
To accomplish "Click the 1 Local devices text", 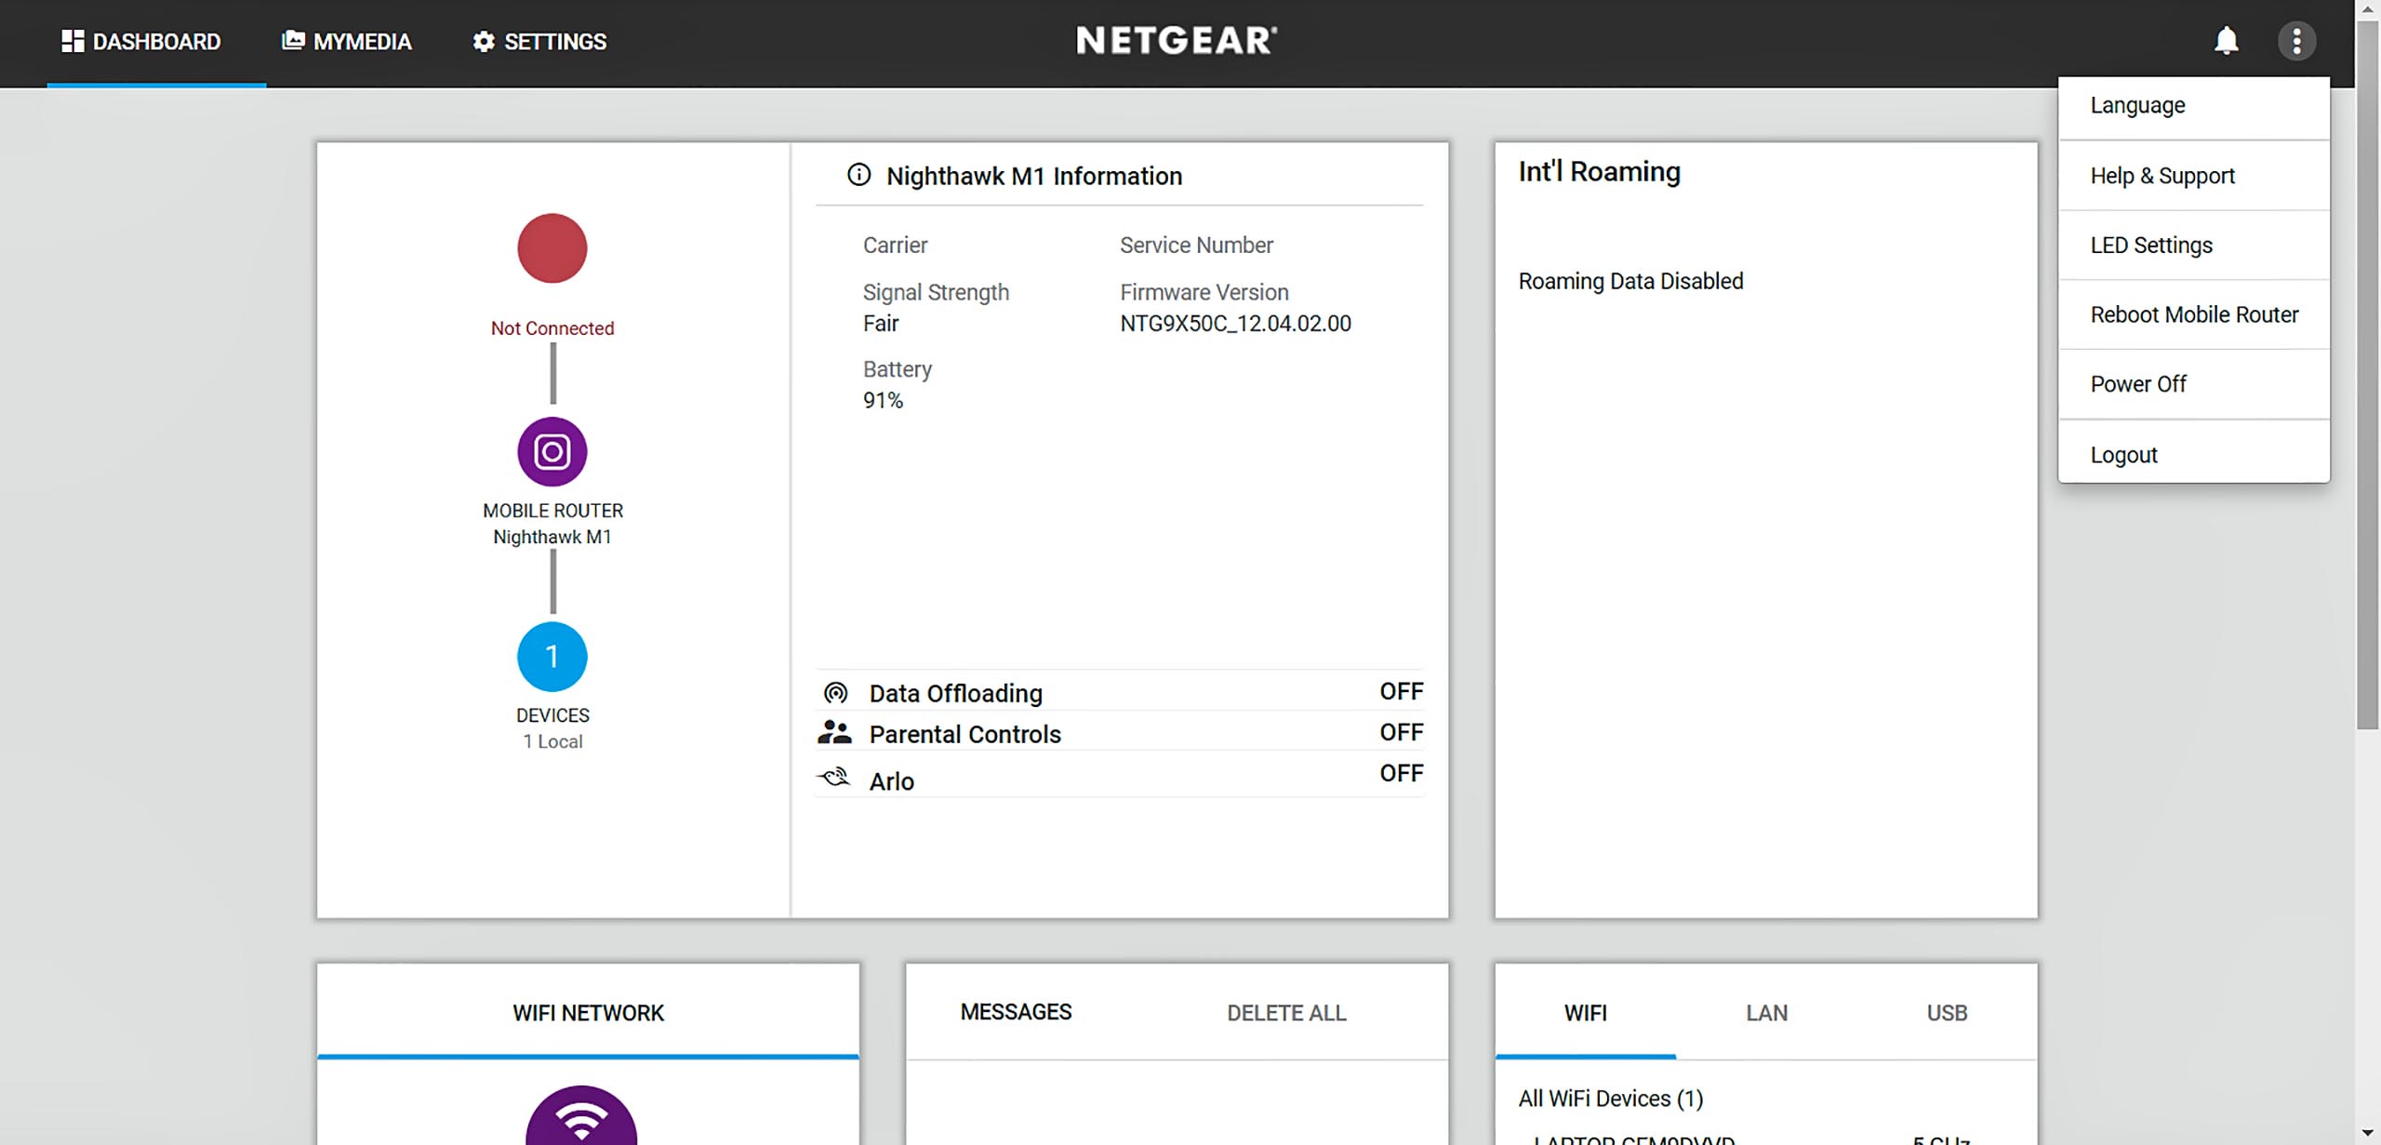I will [552, 741].
